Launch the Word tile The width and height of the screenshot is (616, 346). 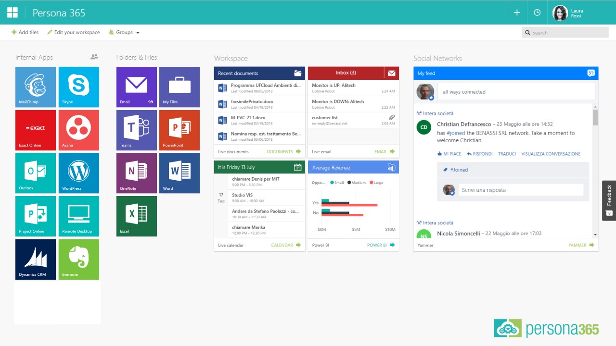coord(180,173)
